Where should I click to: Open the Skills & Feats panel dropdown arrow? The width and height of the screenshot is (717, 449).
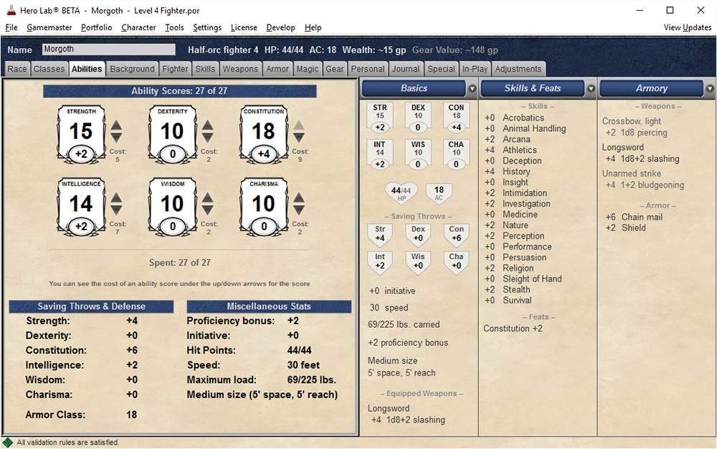click(591, 89)
